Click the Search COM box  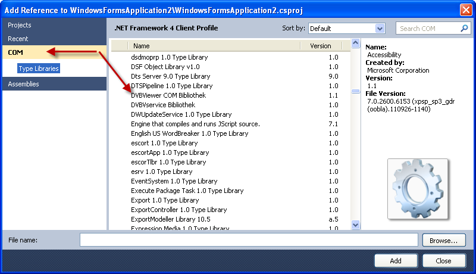pos(427,28)
